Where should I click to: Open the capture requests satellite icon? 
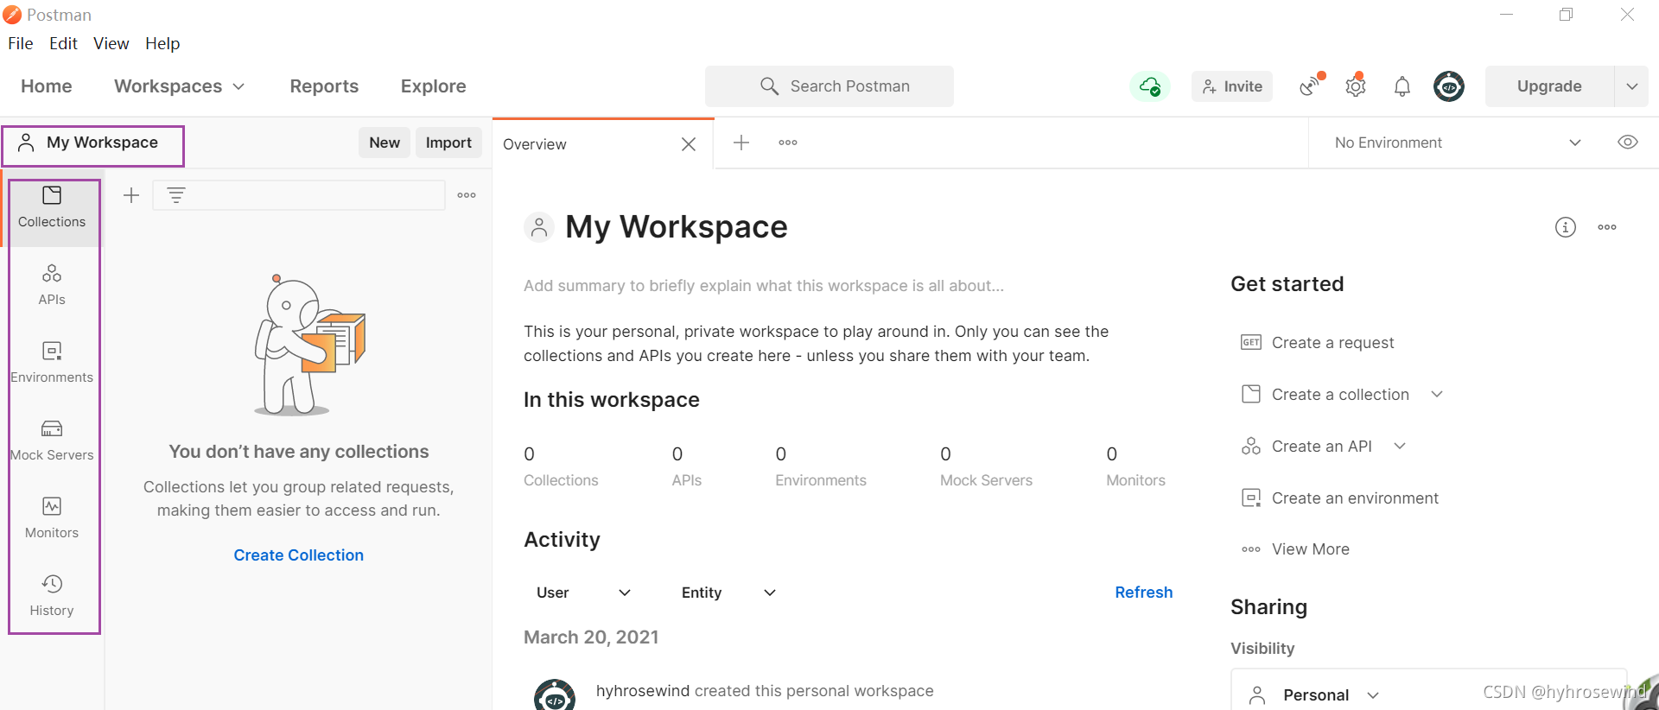tap(1312, 86)
